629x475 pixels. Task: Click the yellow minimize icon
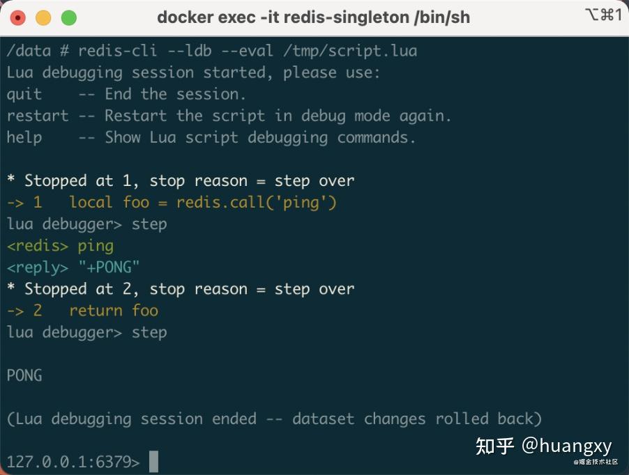(x=44, y=17)
